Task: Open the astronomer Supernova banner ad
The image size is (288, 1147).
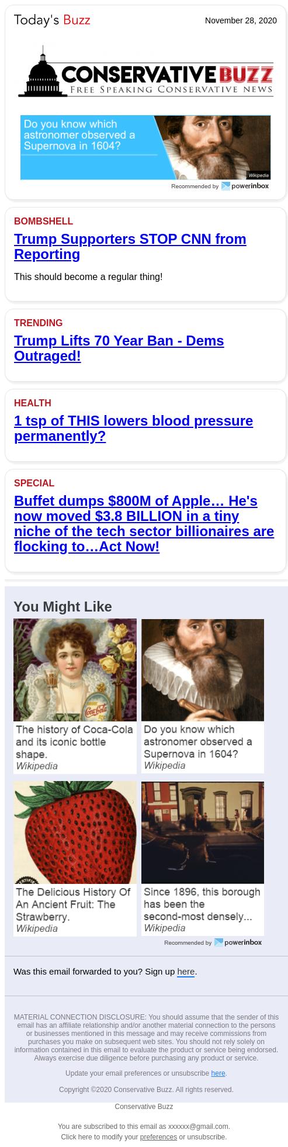Action: coord(145,147)
